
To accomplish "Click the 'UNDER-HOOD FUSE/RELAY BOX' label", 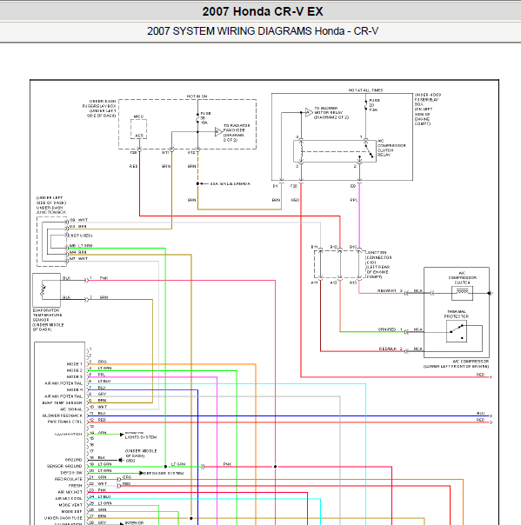I will pos(428,110).
